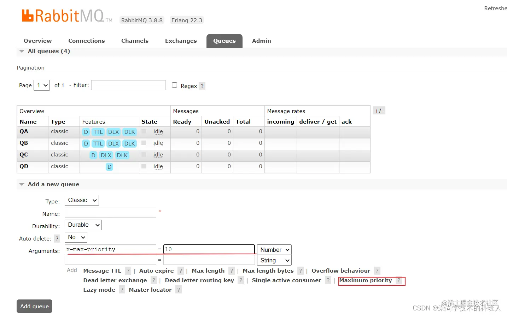The image size is (507, 315).
Task: Click the idle state of queue QA
Action: (158, 131)
